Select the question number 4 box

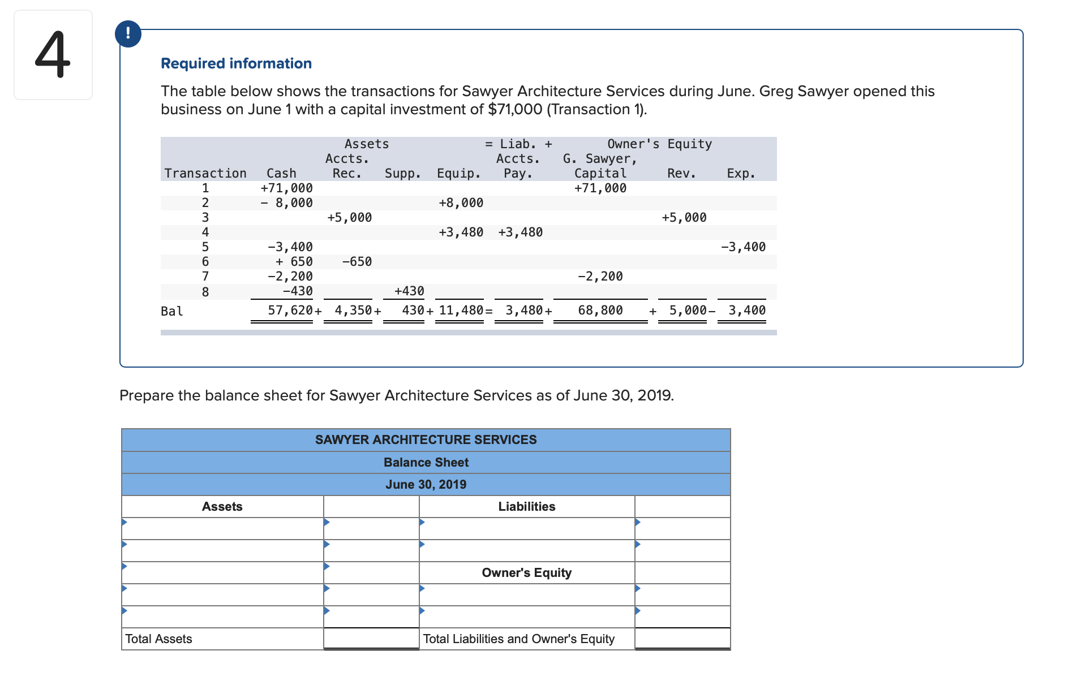click(x=53, y=55)
